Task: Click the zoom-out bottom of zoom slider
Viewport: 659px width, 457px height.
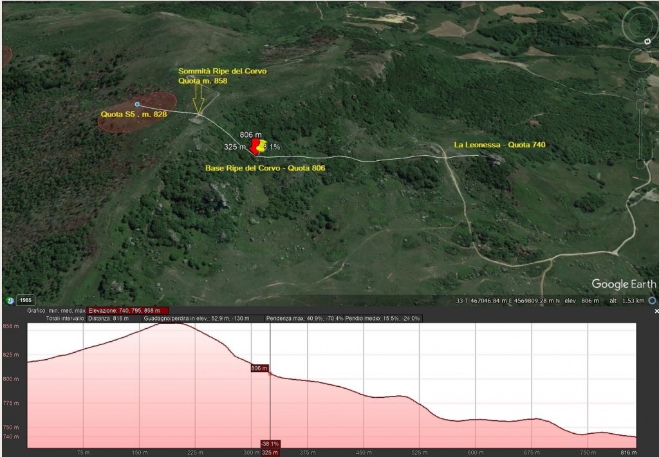Action: (640, 164)
